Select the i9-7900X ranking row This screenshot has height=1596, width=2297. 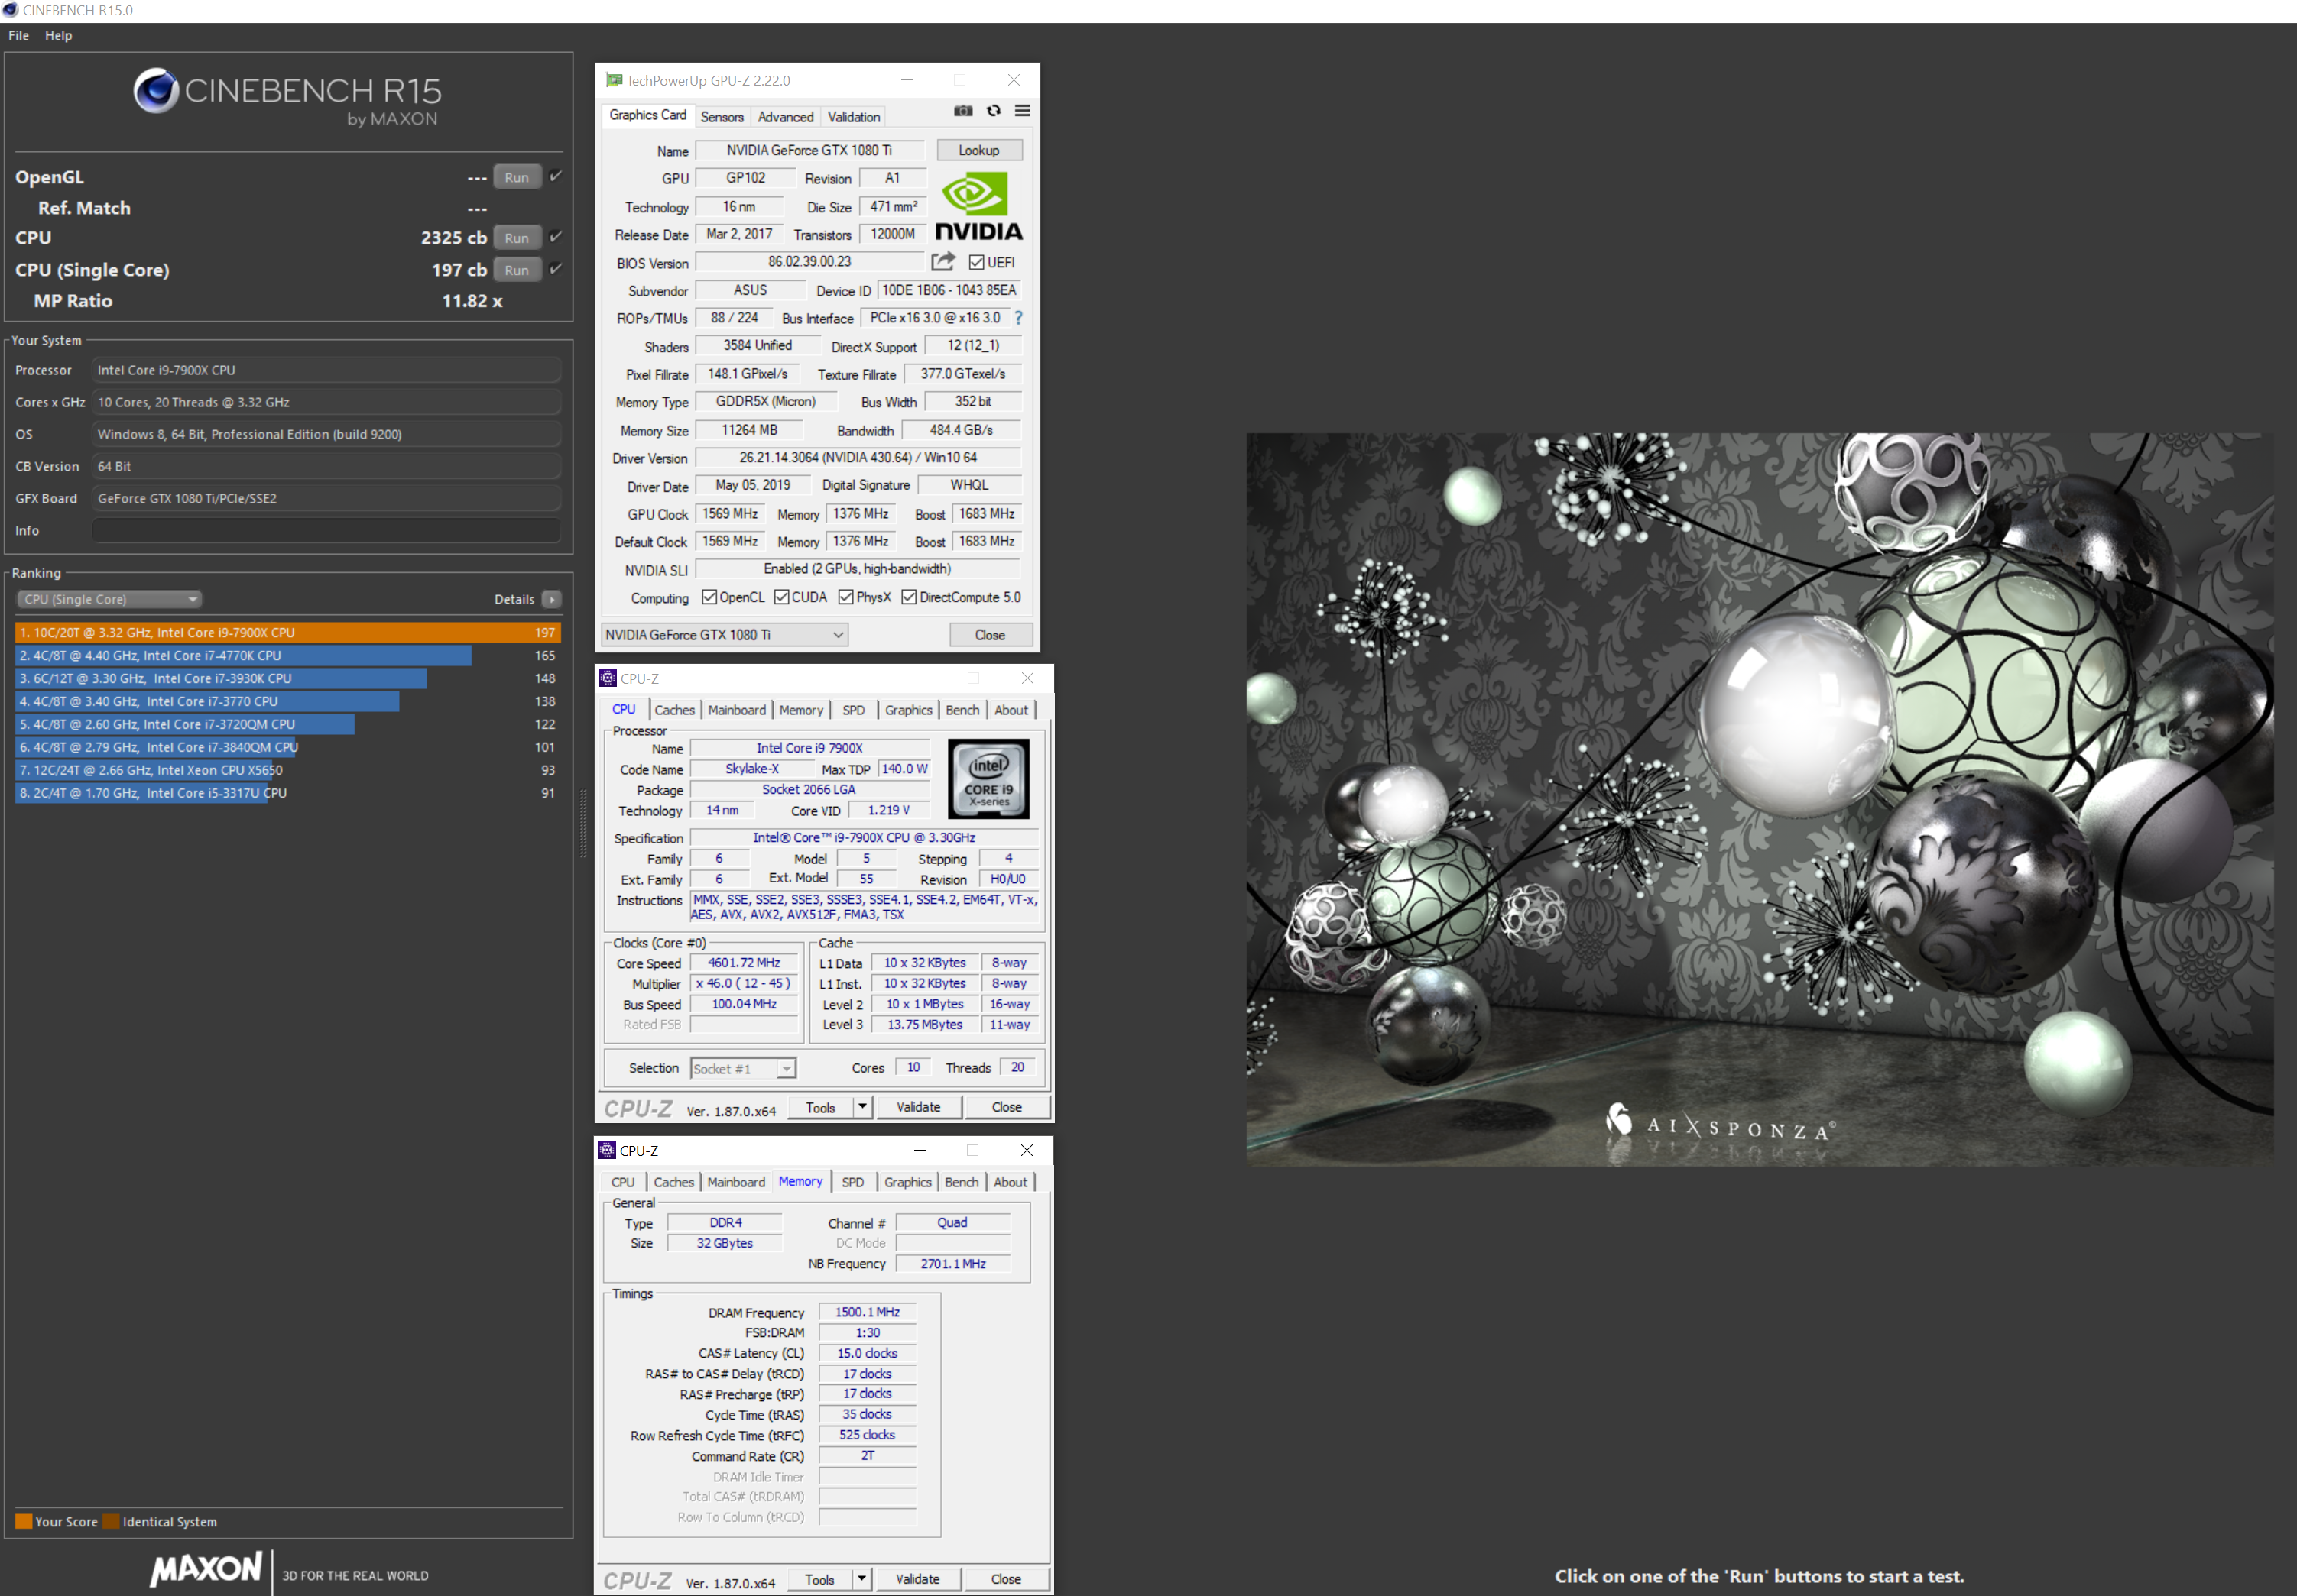point(287,632)
